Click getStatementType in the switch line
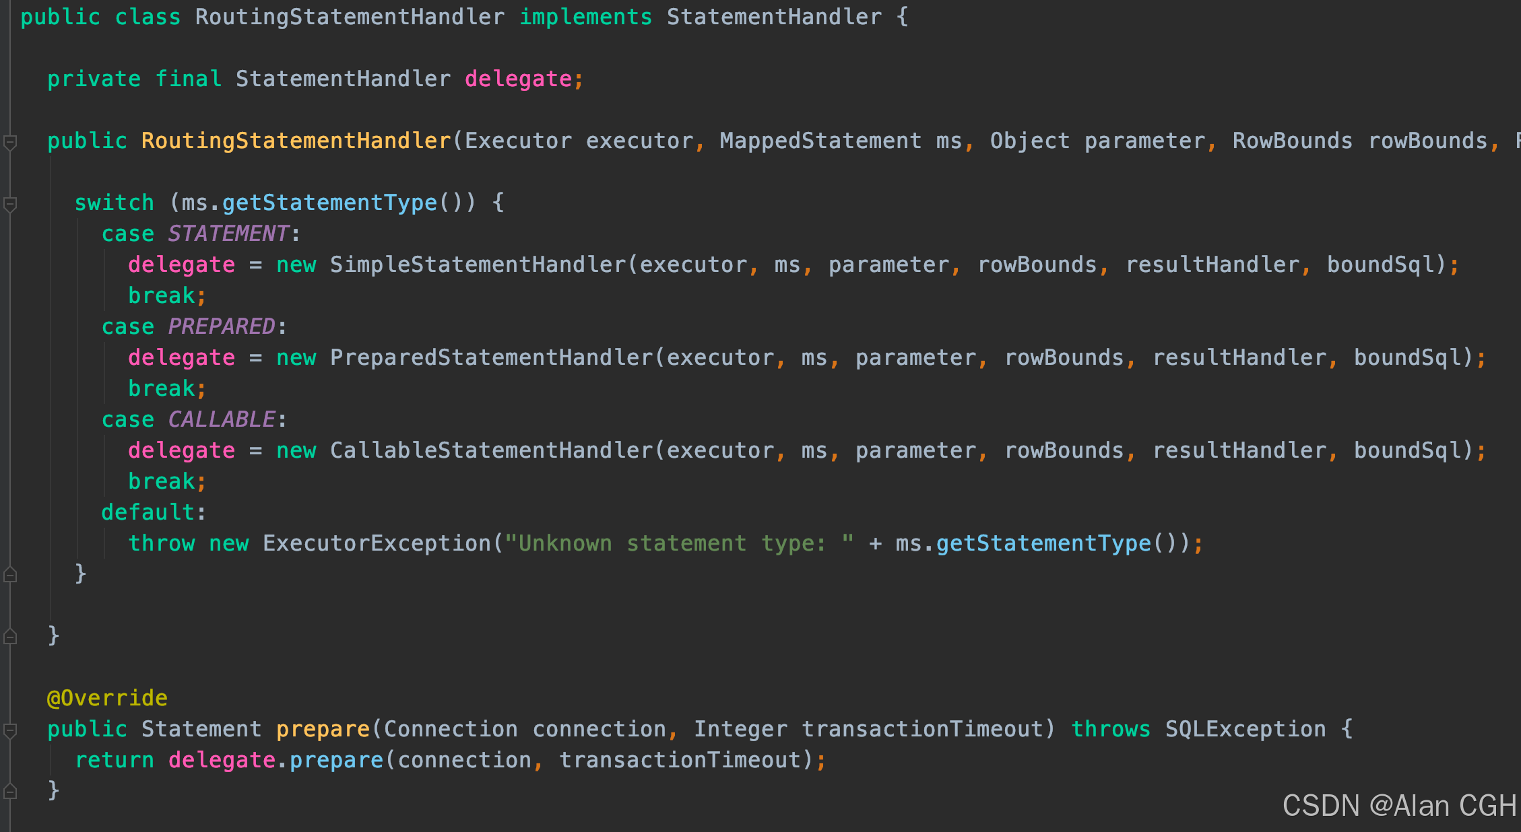 pos(329,203)
